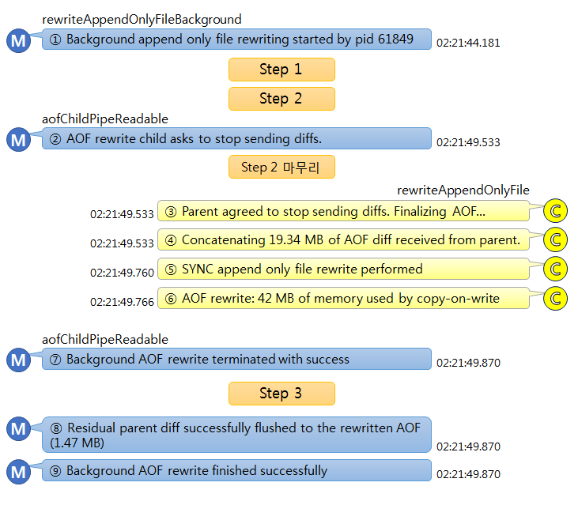Screen dimensions: 578x505
Task: Click the C icon beside the SYNC append only message
Action: coord(556,269)
